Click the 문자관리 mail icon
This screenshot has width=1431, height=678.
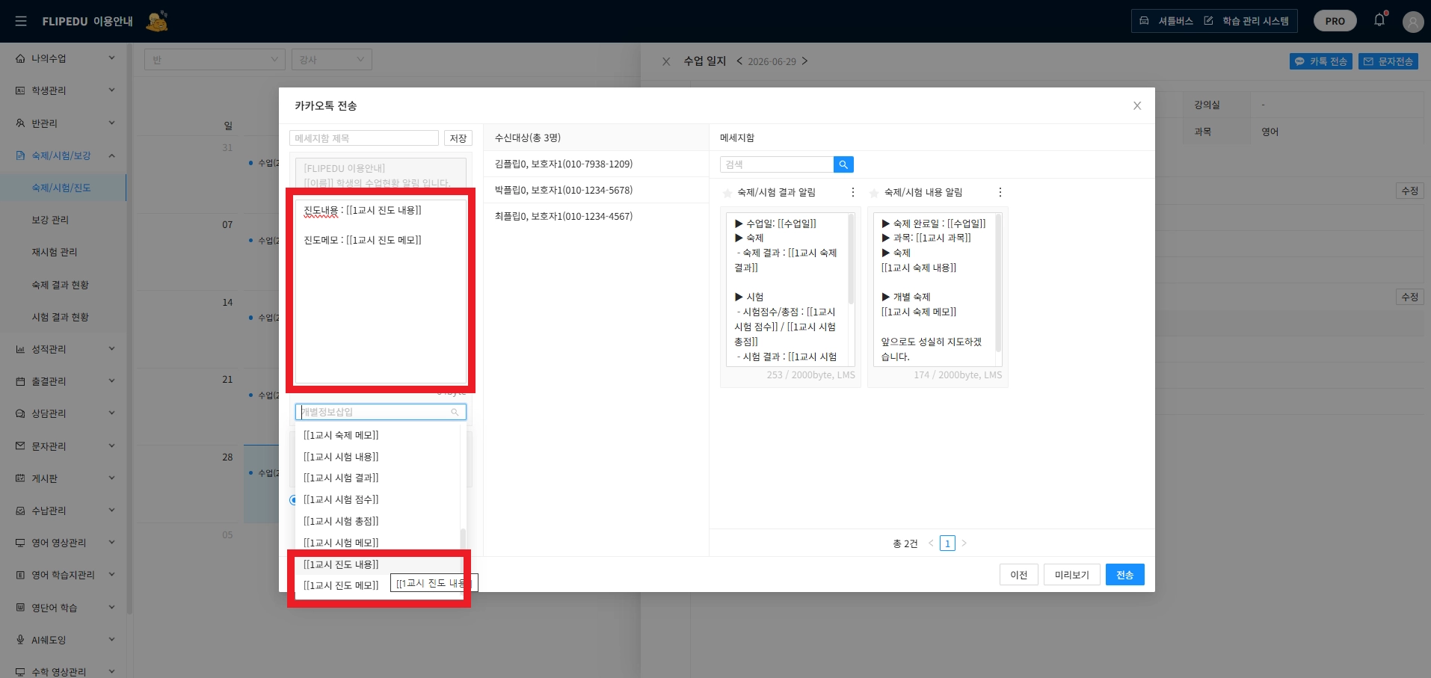[20, 446]
